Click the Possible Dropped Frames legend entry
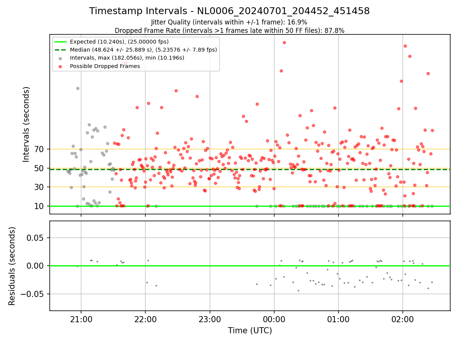 105,66
